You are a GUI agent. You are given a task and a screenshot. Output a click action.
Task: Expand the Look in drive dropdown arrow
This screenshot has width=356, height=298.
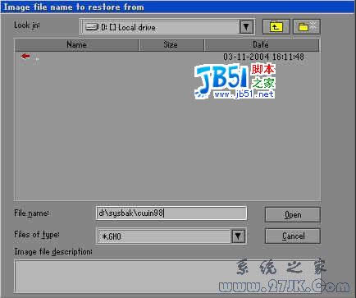[x=246, y=27]
